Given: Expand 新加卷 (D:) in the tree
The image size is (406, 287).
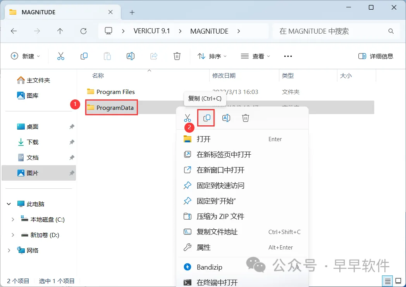Looking at the screenshot, I should [x=13, y=235].
